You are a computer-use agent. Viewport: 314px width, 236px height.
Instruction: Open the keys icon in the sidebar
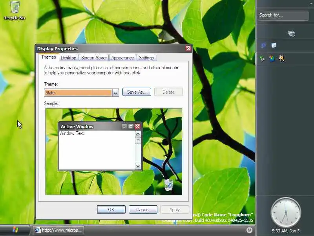(281, 59)
